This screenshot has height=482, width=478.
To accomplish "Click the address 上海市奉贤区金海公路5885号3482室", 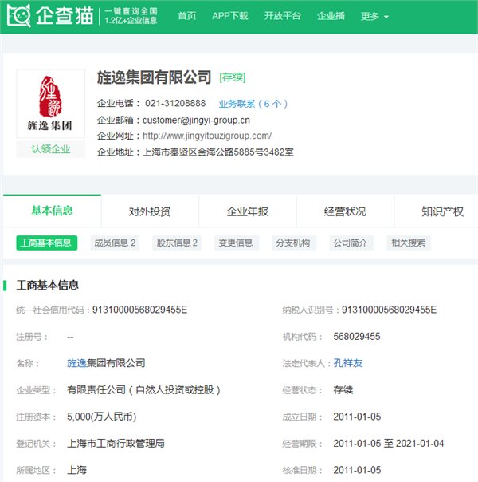I will (218, 152).
